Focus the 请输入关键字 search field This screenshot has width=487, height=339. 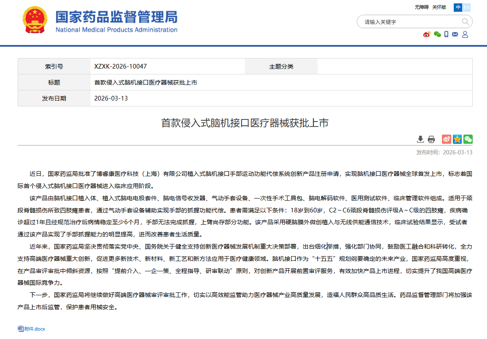pyautogui.click(x=409, y=22)
